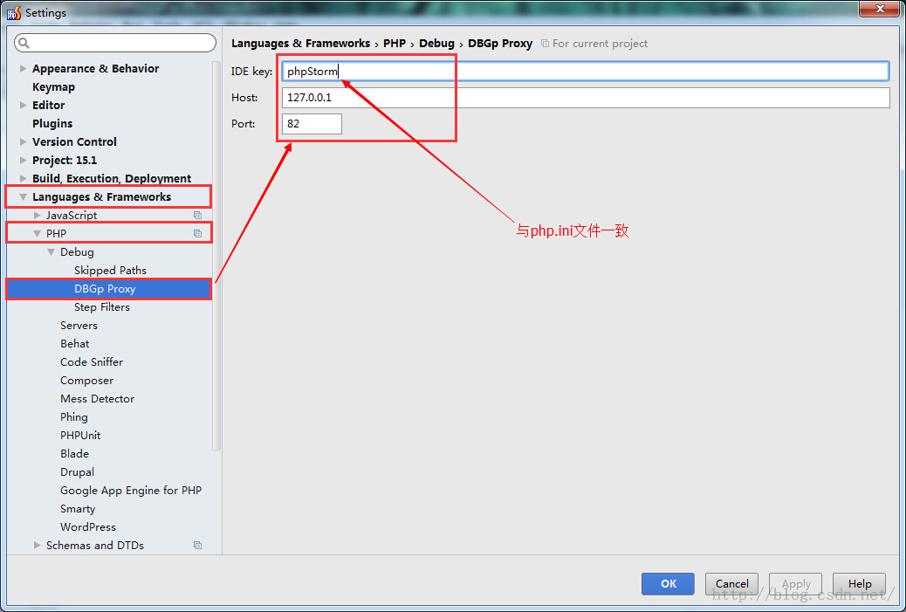This screenshot has width=906, height=612.
Task: Select the JavaScript settings item
Action: (x=72, y=215)
